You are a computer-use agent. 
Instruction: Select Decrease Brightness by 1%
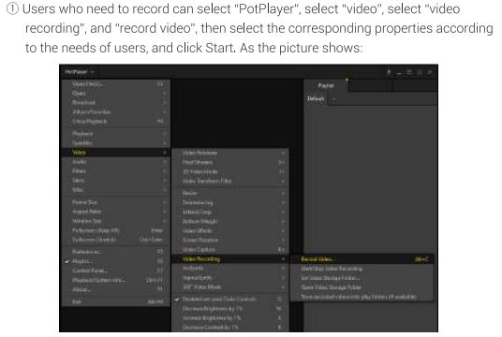tap(230, 309)
